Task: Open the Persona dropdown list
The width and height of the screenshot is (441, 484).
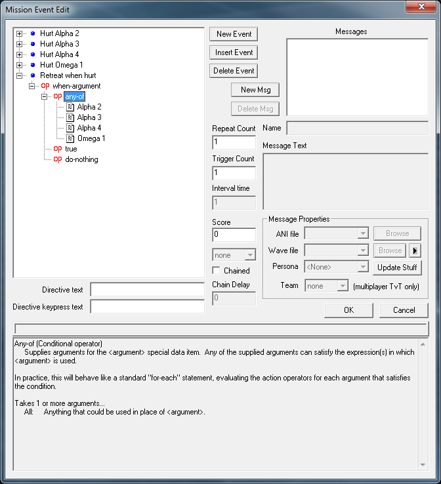Action: click(x=362, y=267)
